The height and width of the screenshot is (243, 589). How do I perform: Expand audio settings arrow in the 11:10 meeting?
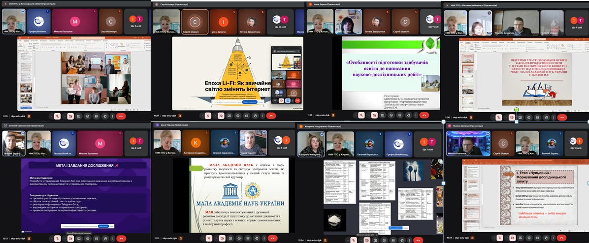point(51,116)
